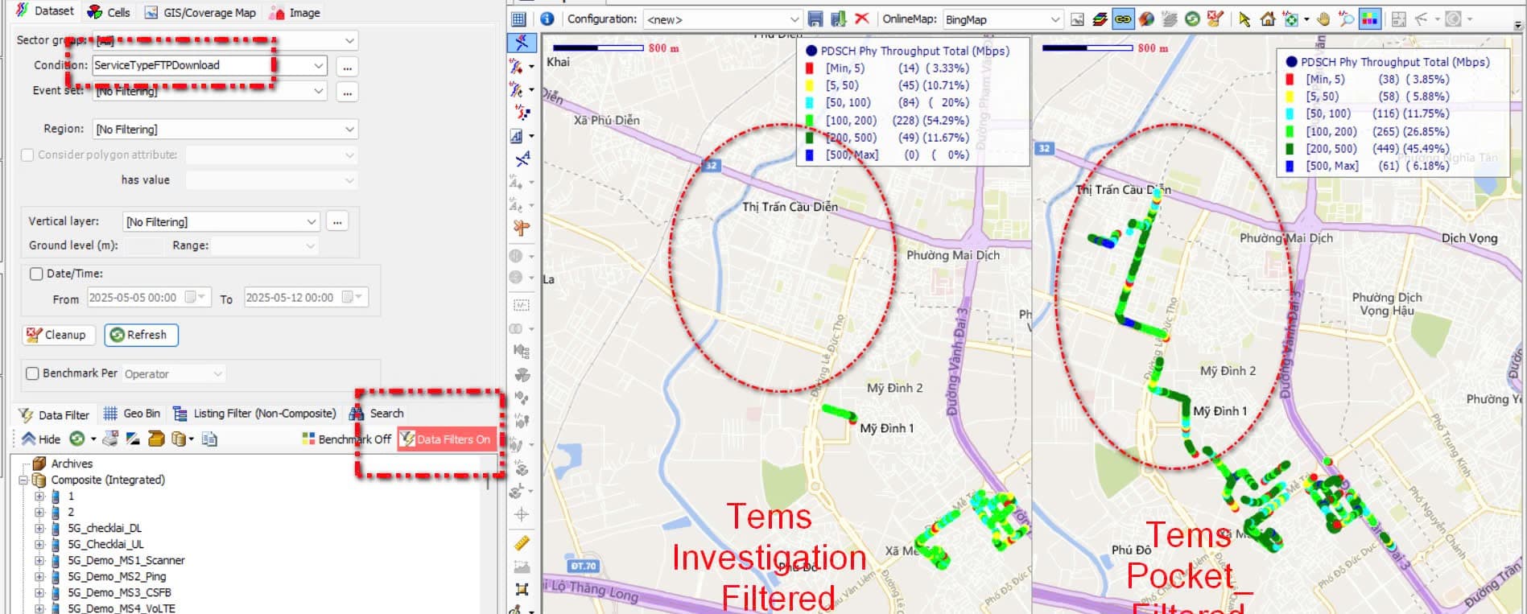This screenshot has height=614, width=1527.
Task: Open the Vertical layer dropdown
Action: tap(312, 222)
